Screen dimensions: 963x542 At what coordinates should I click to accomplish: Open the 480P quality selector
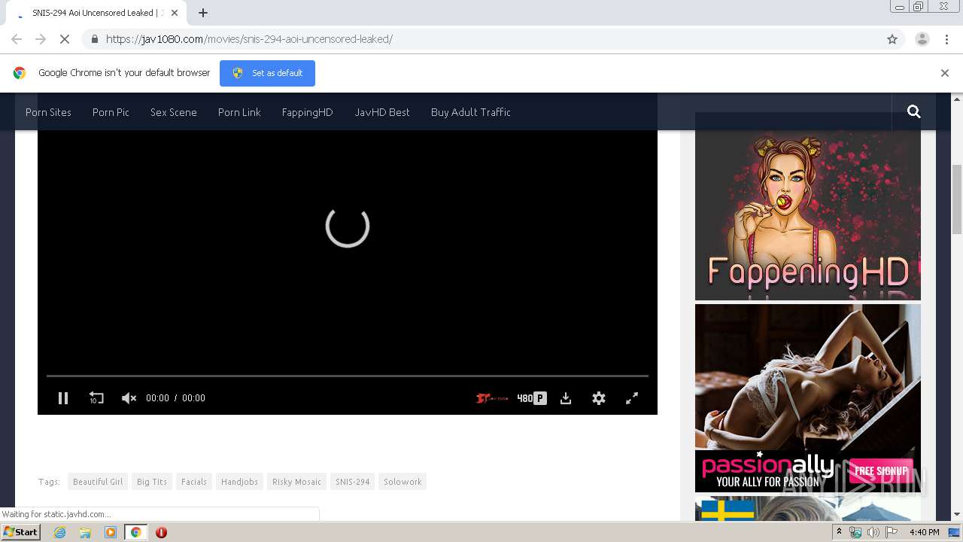coord(532,398)
